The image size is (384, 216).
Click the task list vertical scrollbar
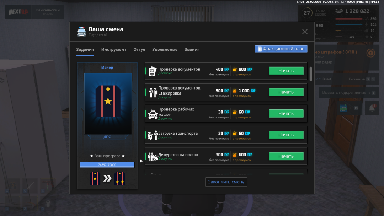(x=311, y=74)
